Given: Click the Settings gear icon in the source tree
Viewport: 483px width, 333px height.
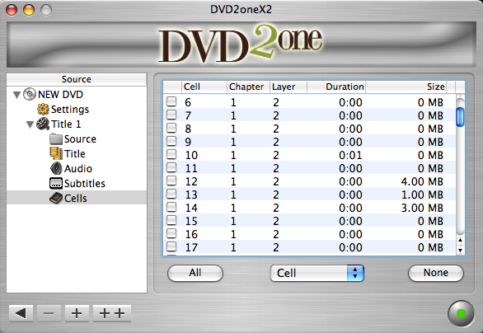Looking at the screenshot, I should point(43,109).
